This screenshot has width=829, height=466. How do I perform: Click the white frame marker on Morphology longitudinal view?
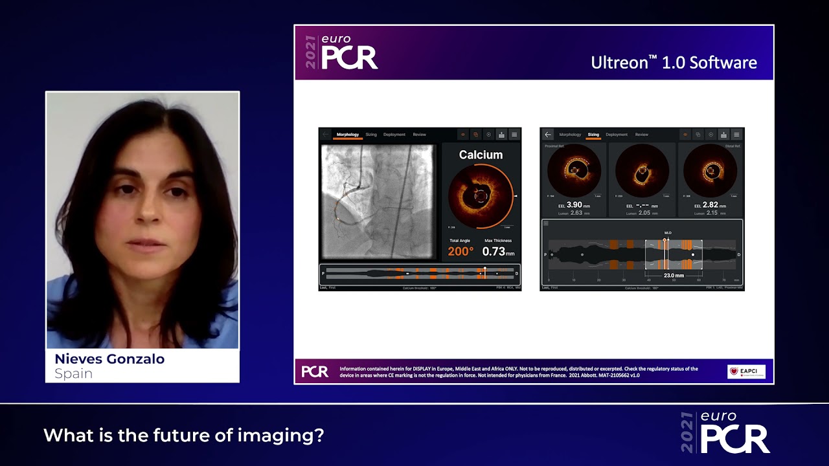(484, 272)
